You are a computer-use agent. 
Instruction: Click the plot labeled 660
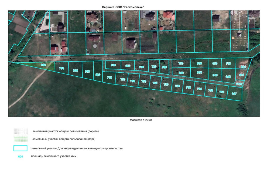tap(164, 67)
